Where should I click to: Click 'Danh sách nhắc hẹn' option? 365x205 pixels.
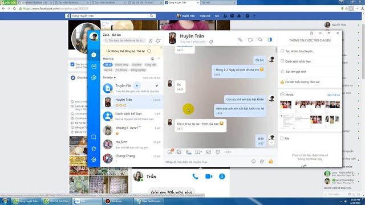pos(310,61)
